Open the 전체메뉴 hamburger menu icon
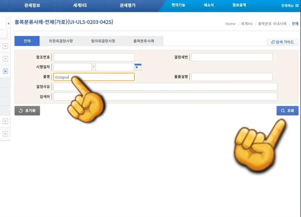The width and height of the screenshot is (301, 217). point(297,6)
